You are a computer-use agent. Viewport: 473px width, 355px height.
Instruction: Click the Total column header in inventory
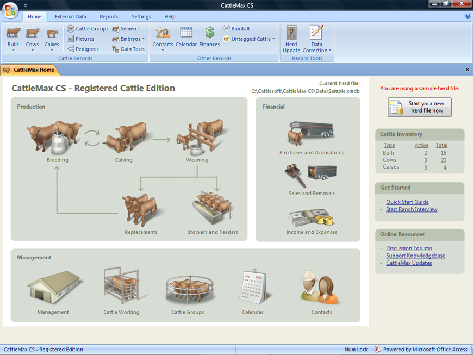[441, 145]
